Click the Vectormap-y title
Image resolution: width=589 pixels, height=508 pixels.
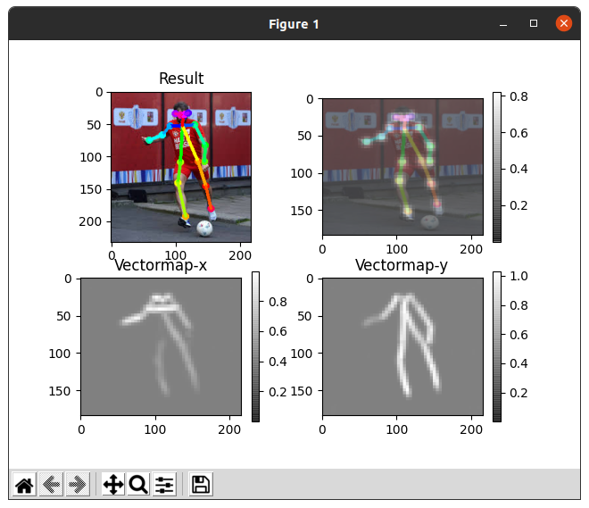(x=402, y=265)
